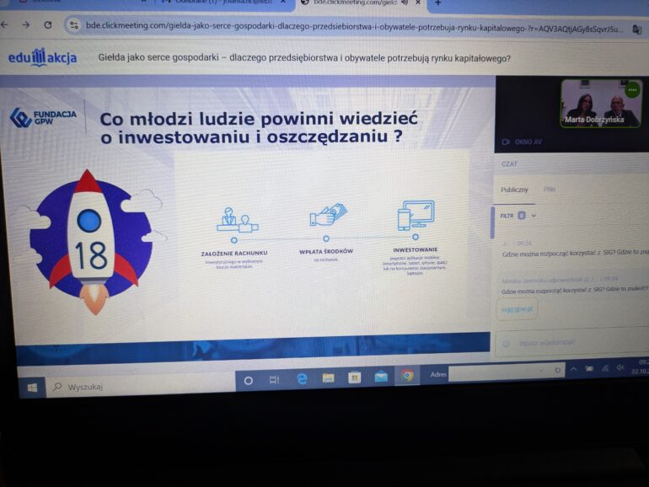Go back using the browser back arrow
The width and height of the screenshot is (649, 487).
(5, 24)
